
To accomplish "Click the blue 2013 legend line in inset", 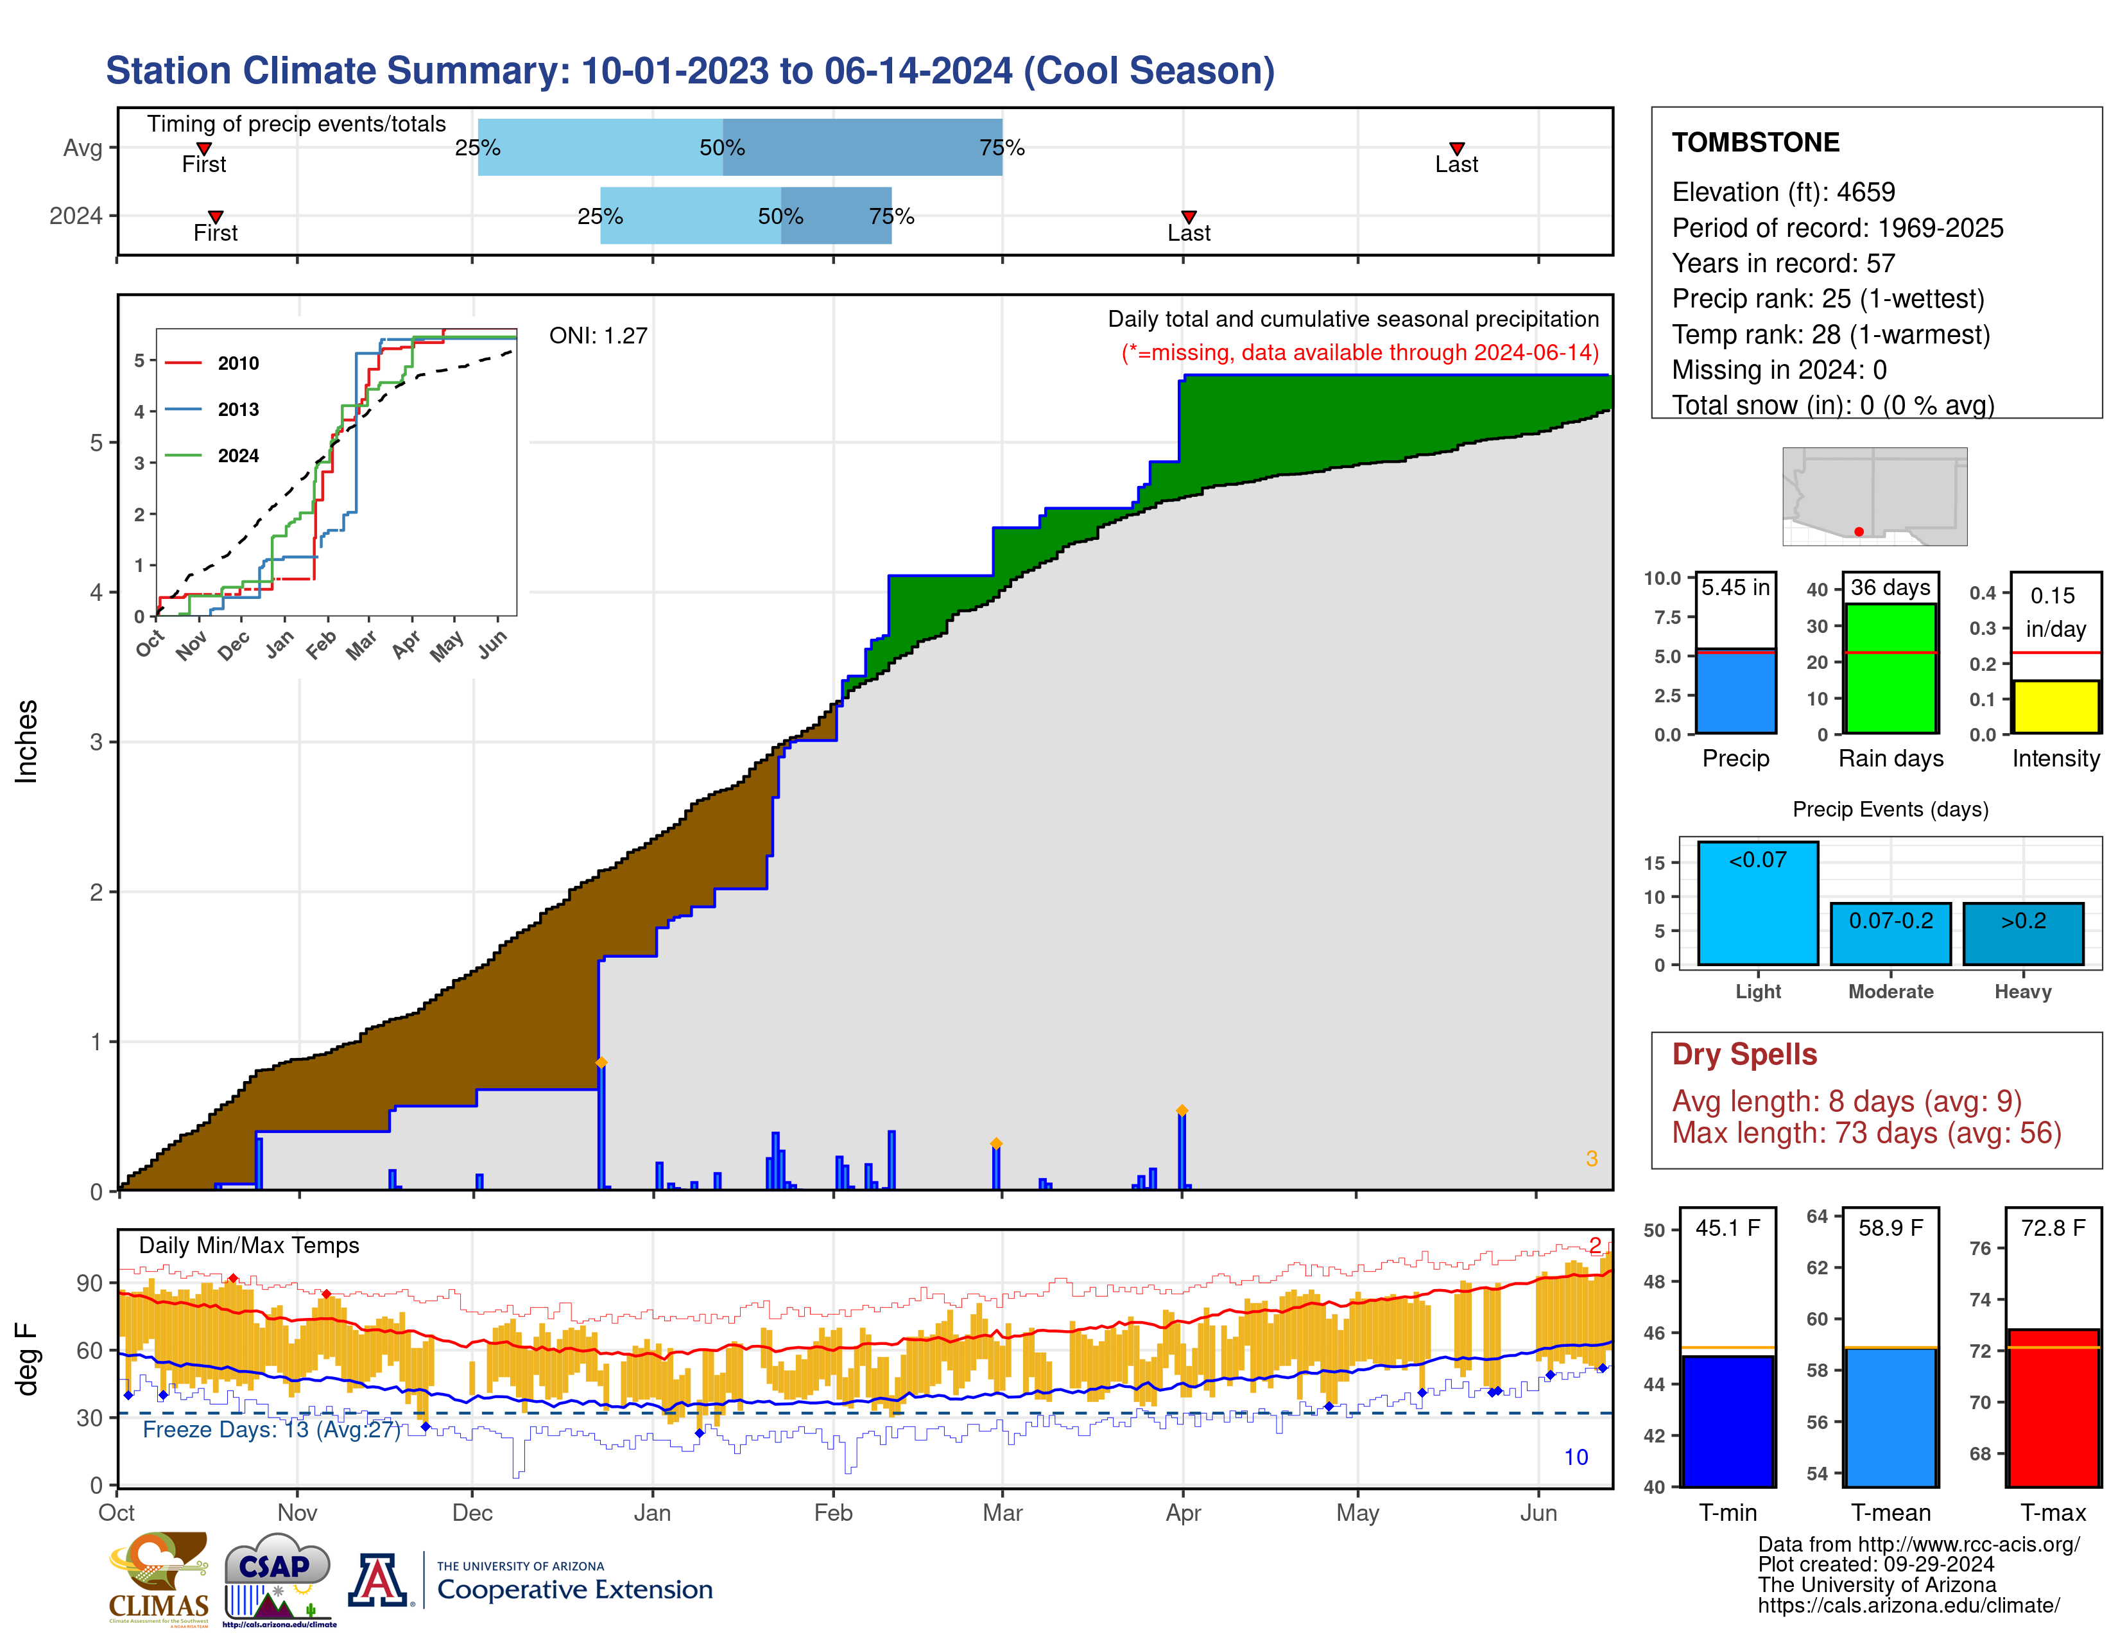I will [184, 410].
